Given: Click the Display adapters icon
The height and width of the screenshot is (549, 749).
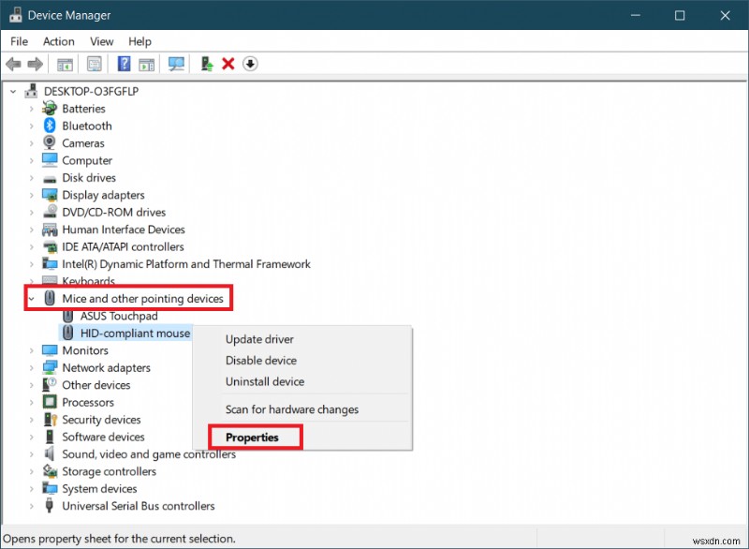Looking at the screenshot, I should 50,195.
